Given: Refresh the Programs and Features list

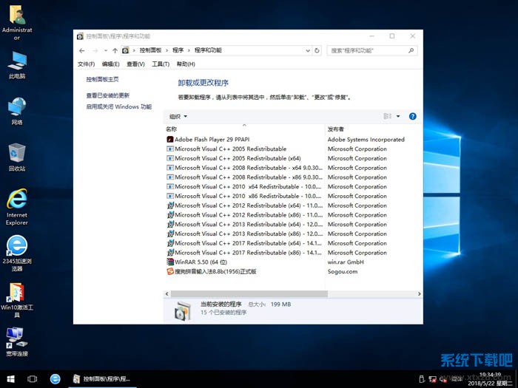Looking at the screenshot, I should pyautogui.click(x=317, y=50).
